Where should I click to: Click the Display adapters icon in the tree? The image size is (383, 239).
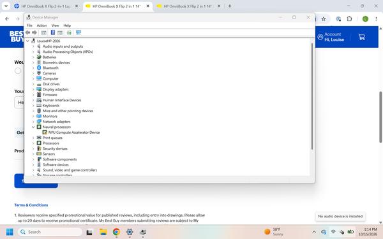(x=39, y=89)
